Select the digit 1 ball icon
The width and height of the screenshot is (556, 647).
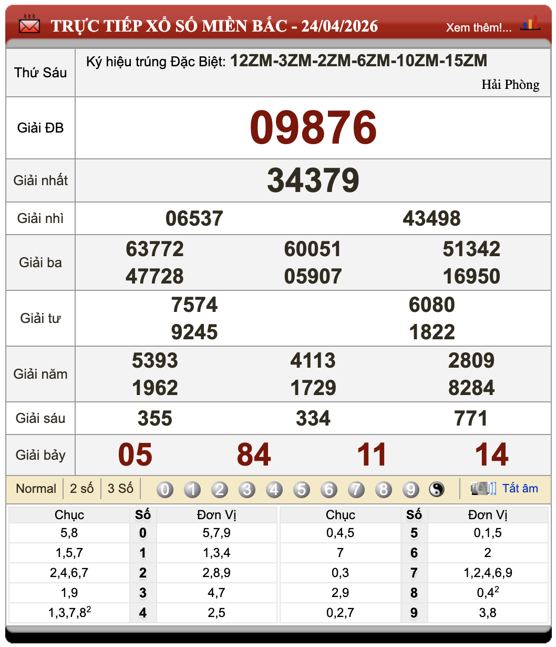192,489
